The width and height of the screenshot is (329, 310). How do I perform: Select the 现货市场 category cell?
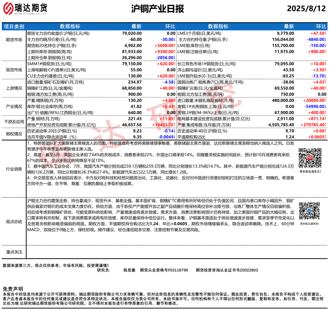pos(14,70)
